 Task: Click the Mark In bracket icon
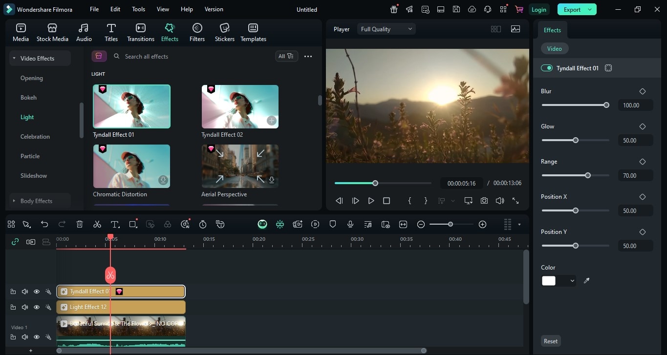[x=409, y=201]
